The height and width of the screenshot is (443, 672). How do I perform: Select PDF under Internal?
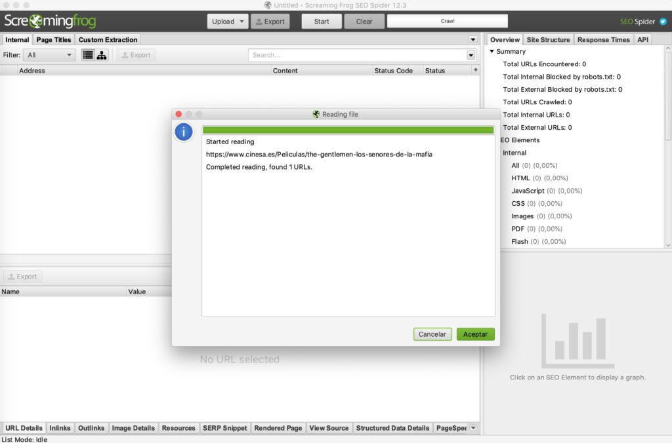[x=537, y=229]
